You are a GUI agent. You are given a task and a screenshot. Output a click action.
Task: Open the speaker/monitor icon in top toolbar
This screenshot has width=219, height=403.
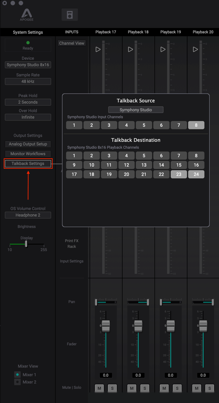pos(70,15)
